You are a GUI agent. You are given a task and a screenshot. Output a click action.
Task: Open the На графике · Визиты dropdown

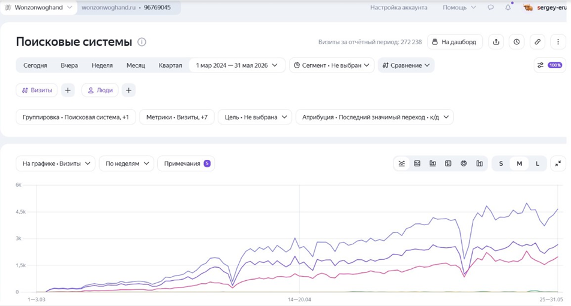coord(55,163)
